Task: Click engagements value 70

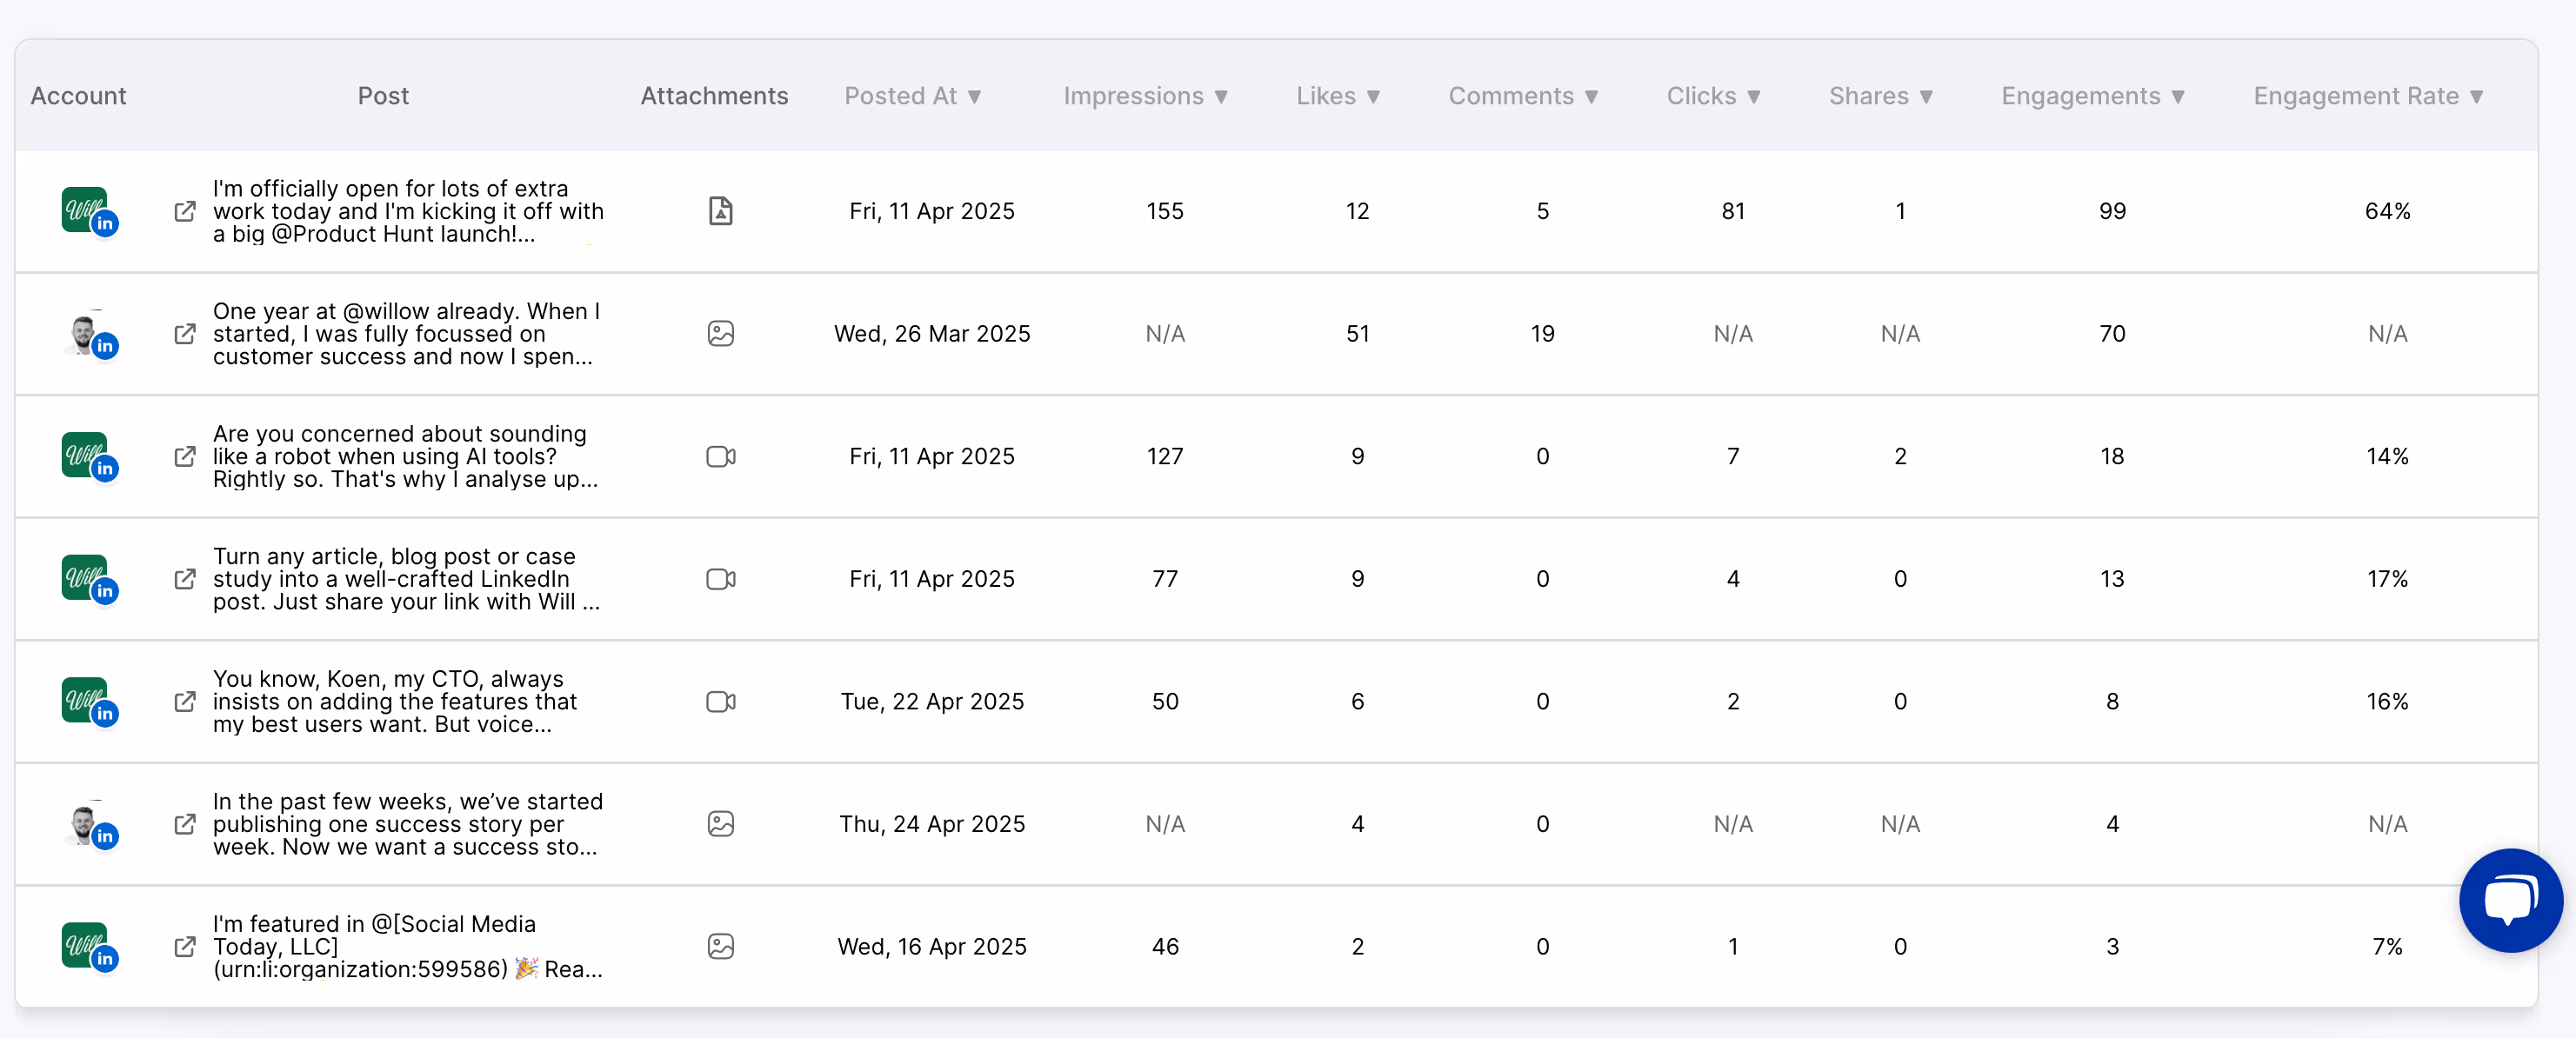Action: 2112,334
